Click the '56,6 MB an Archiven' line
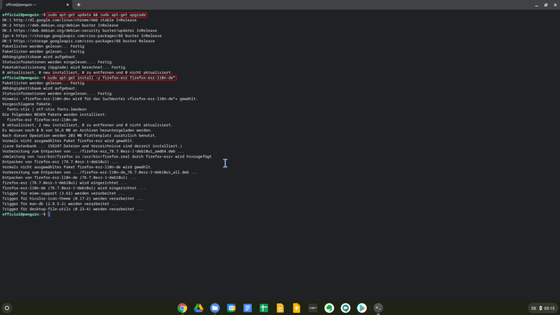 [77, 130]
